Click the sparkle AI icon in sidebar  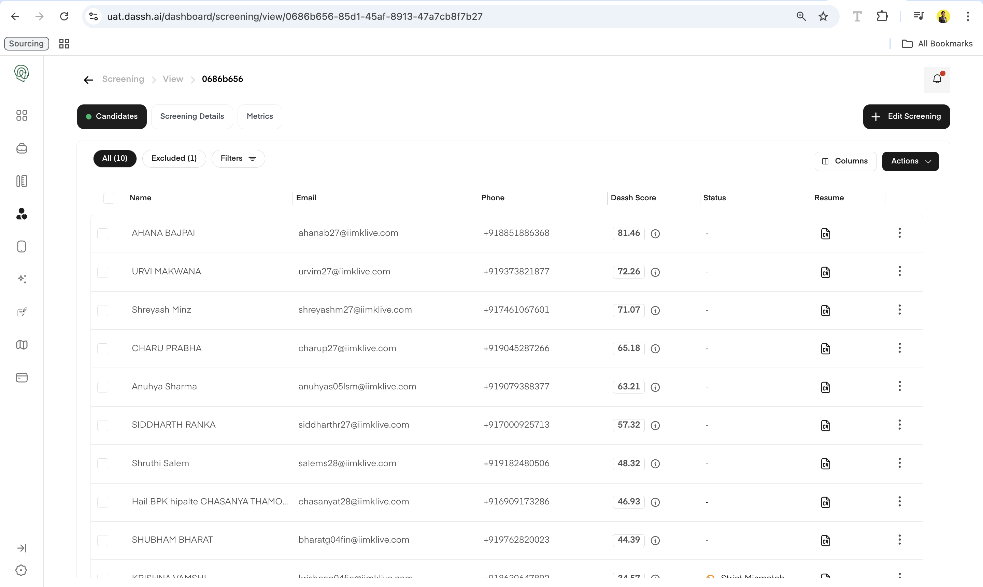pos(22,279)
